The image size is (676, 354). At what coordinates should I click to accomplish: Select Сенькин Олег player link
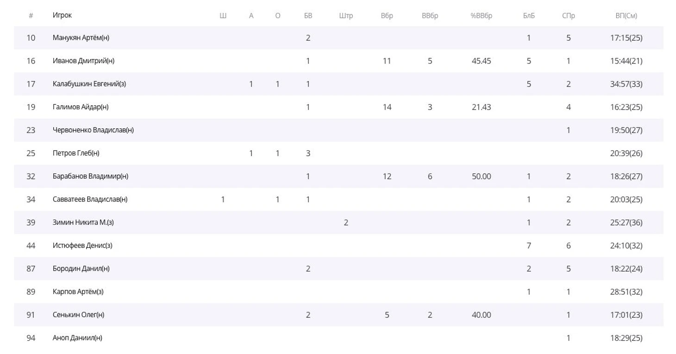[78, 315]
